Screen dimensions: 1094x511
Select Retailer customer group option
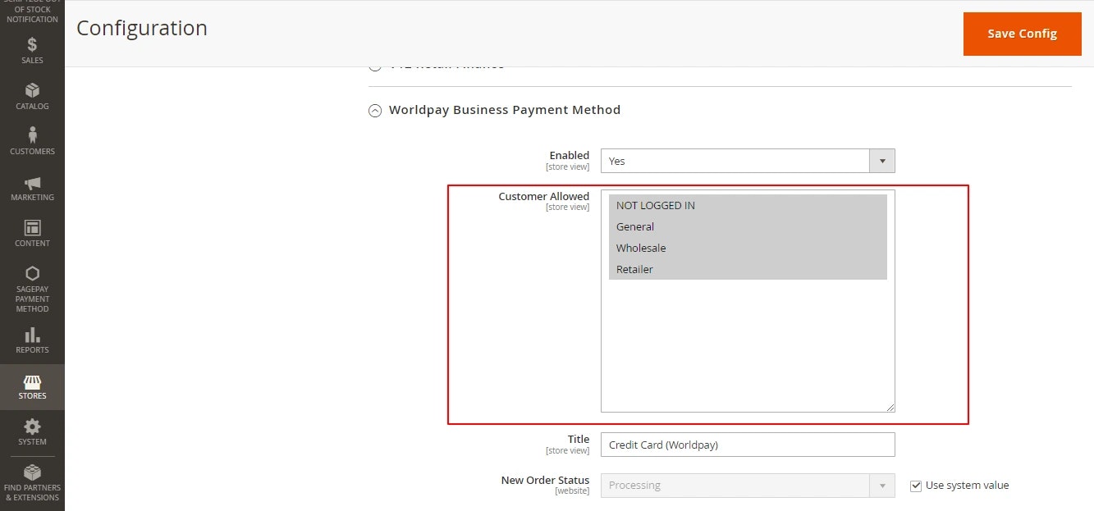pos(748,269)
